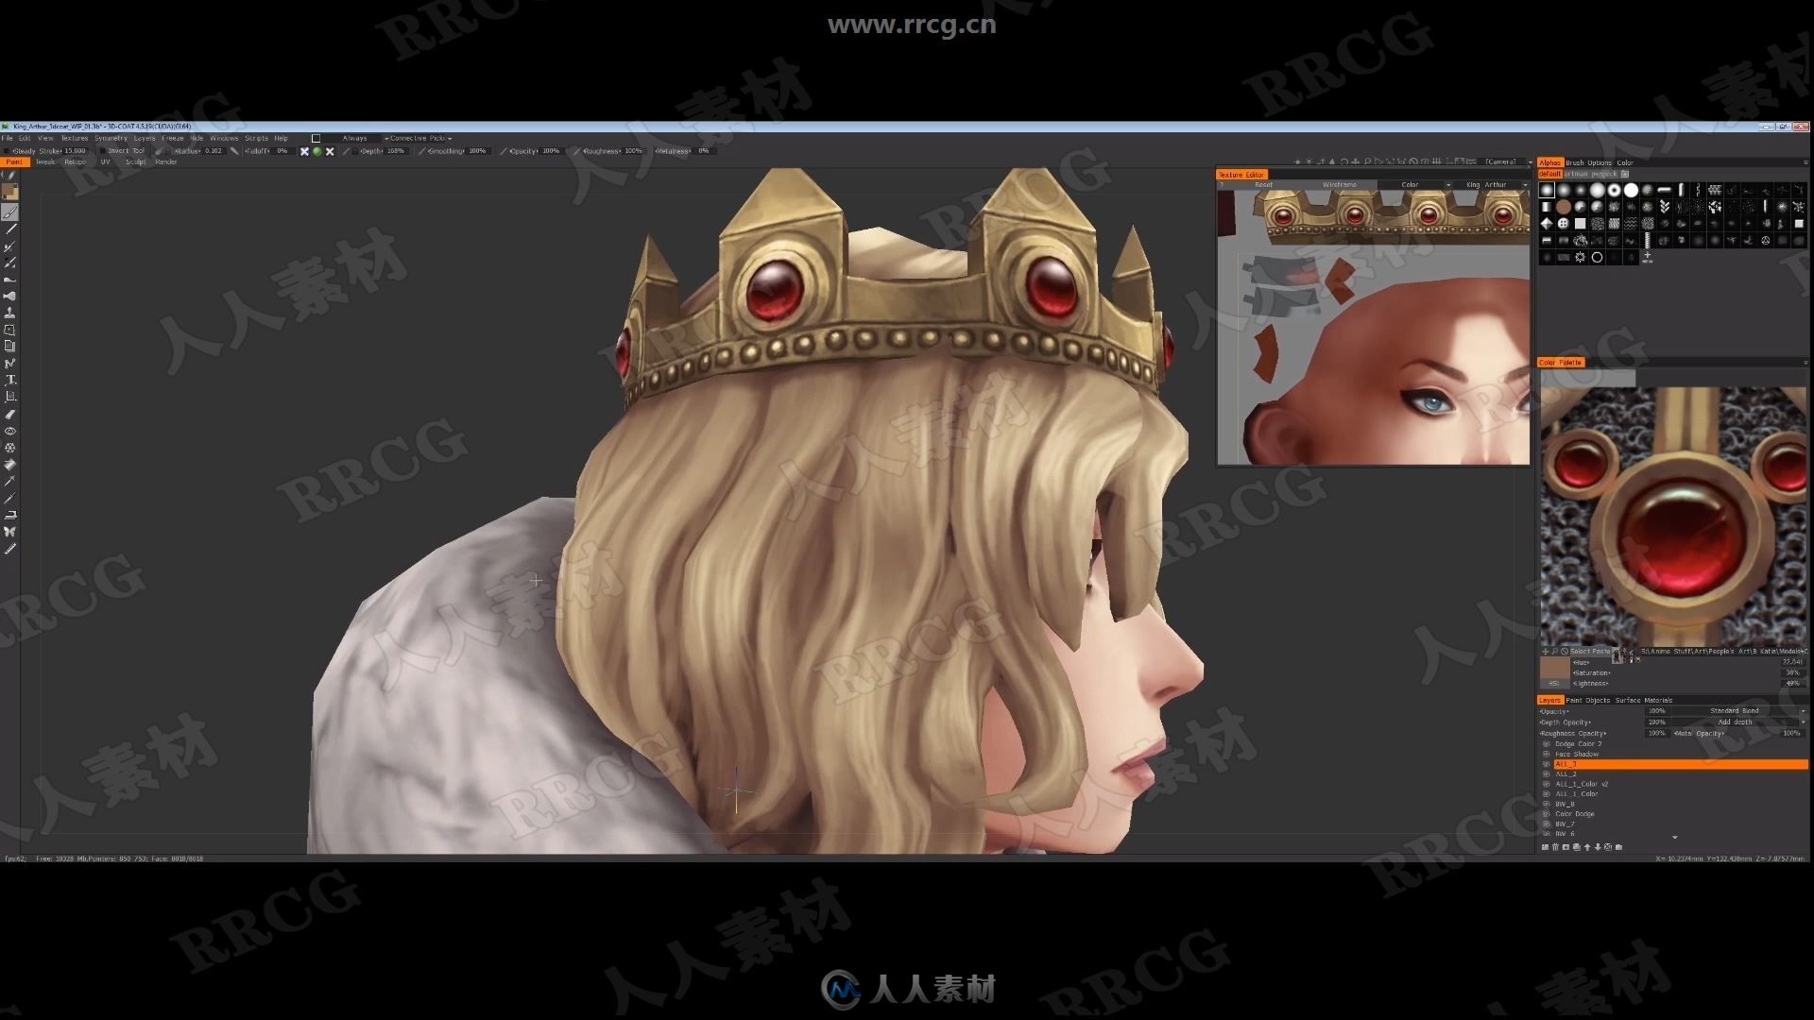Image resolution: width=1814 pixels, height=1020 pixels.
Task: Move layer down with arrow icon
Action: [x=1598, y=847]
